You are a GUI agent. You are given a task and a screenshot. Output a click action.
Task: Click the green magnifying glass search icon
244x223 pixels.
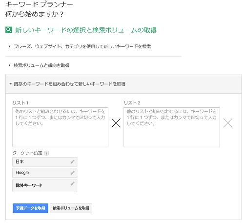point(9,30)
